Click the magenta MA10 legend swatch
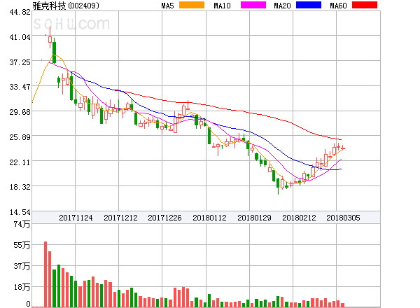The height and width of the screenshot is (308, 420). click(x=253, y=5)
